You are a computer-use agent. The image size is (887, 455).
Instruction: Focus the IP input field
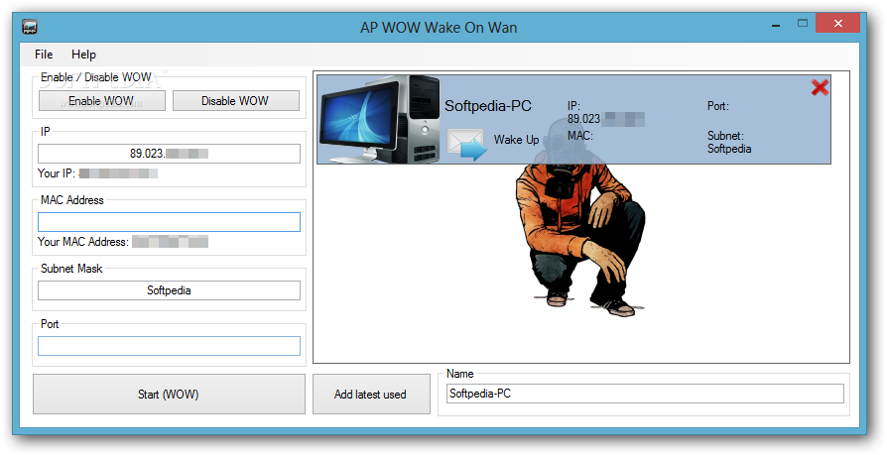tap(169, 154)
